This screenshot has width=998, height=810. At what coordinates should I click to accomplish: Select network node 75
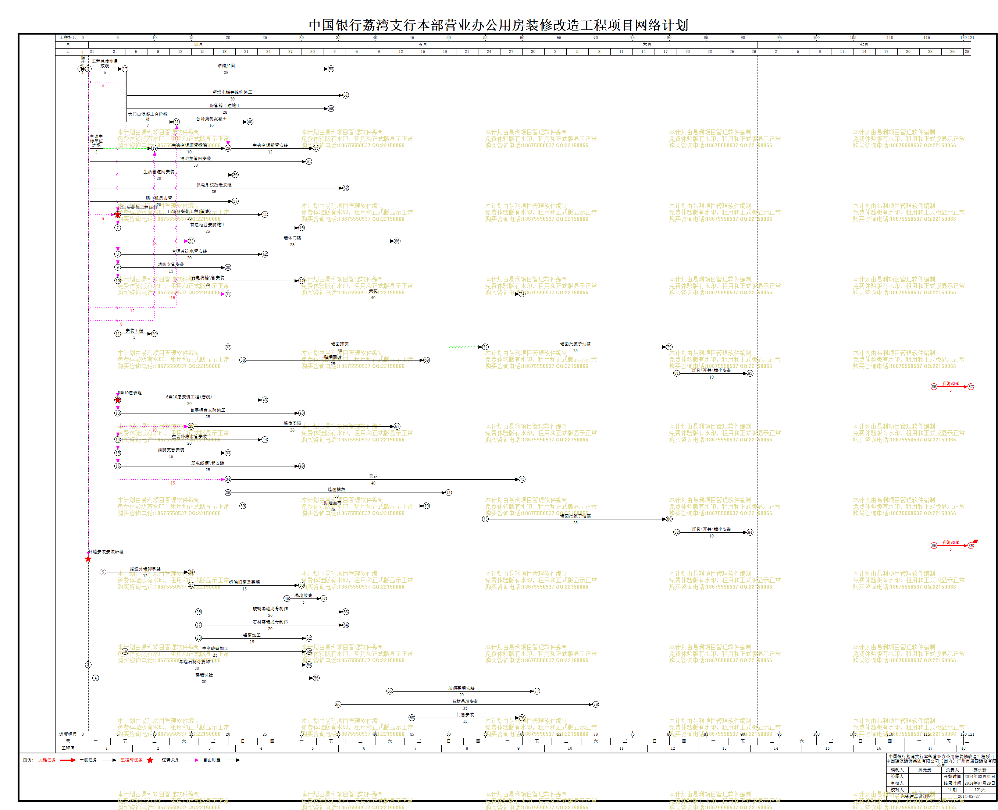click(x=522, y=480)
